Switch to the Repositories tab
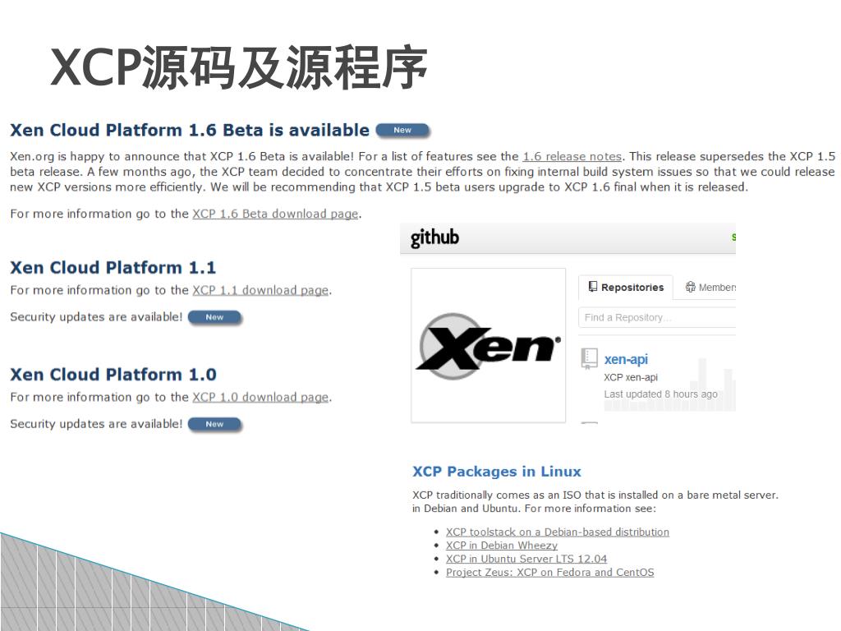 coord(626,287)
